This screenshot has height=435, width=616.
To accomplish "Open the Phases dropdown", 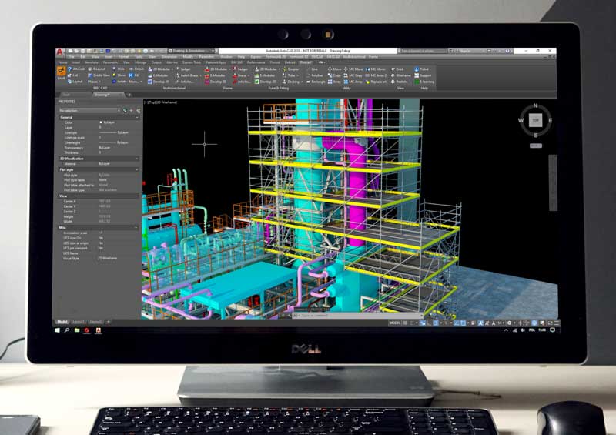I will (x=94, y=82).
